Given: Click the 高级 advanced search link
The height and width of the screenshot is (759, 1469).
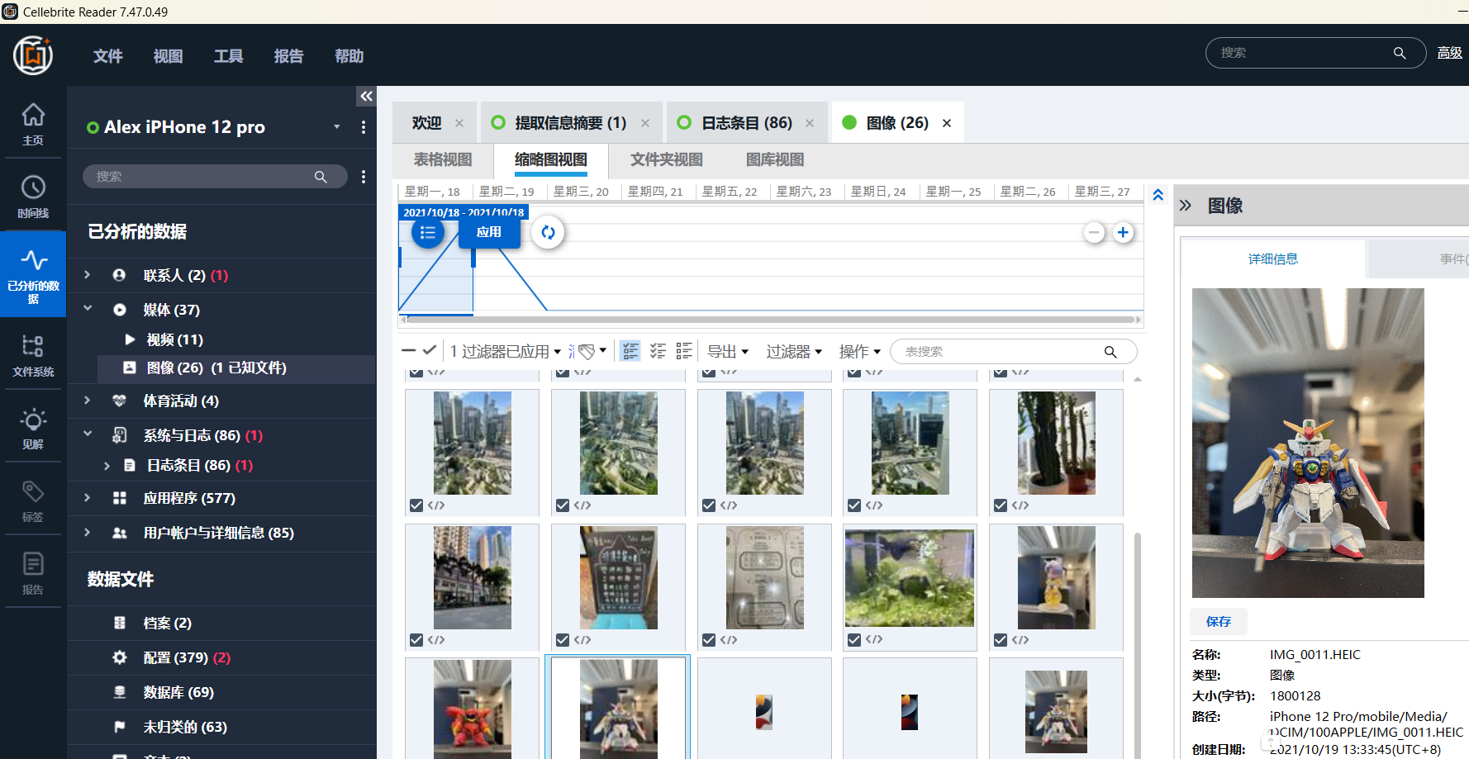Looking at the screenshot, I should pos(1450,53).
